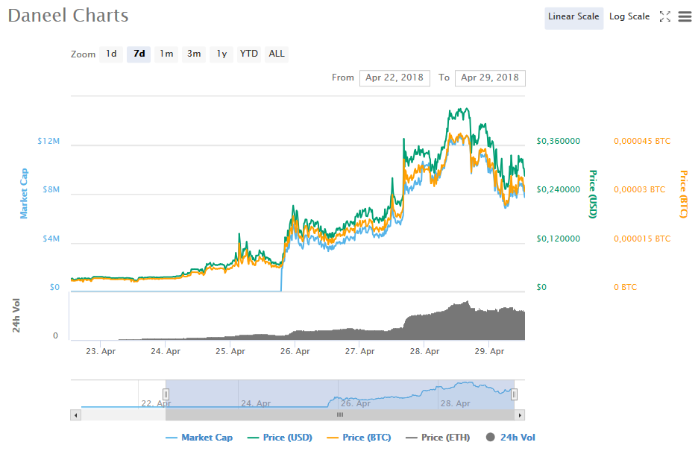698x451 pixels.
Task: Switch to Linear Scale
Action: [x=573, y=17]
